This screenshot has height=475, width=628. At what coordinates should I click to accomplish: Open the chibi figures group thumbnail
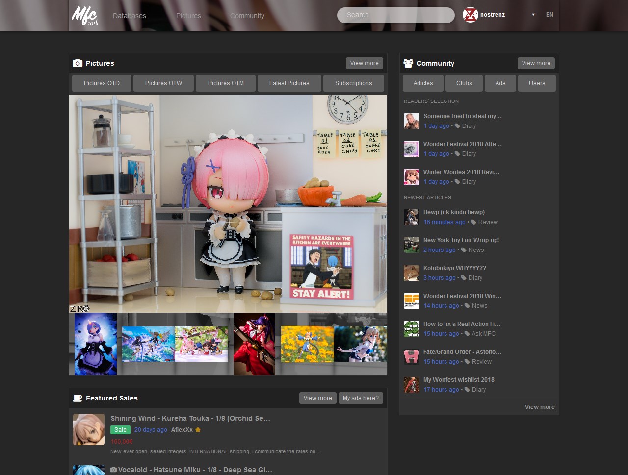202,344
